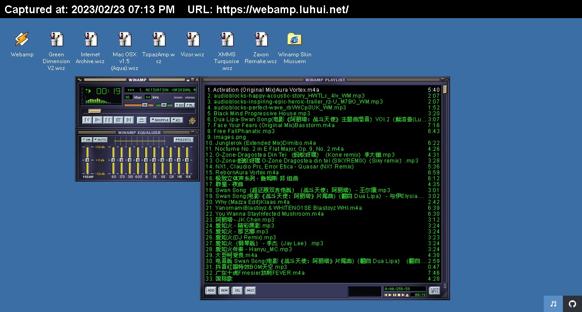
Task: Open Winamp Skin Museum shortcut
Action: coord(295,48)
